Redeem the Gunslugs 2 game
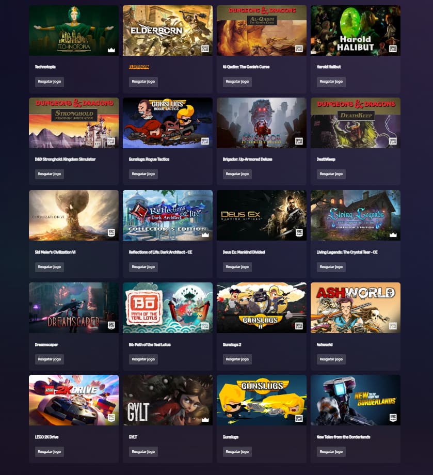Image resolution: width=433 pixels, height=475 pixels. (x=237, y=359)
